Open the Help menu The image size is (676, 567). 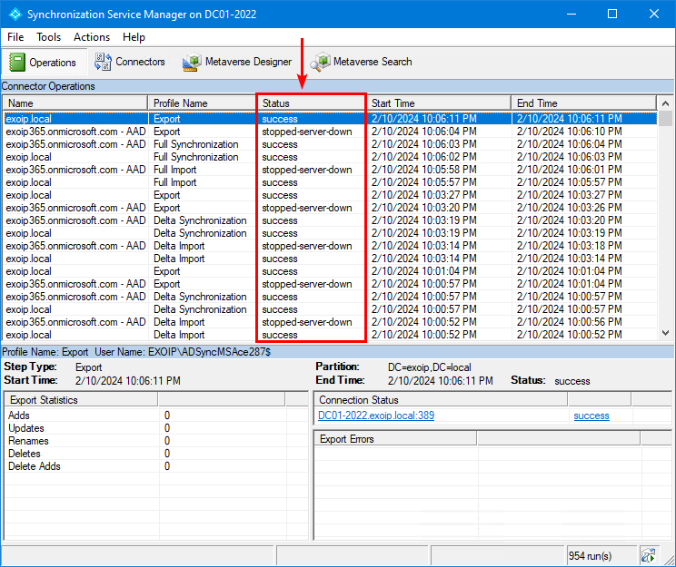[x=134, y=37]
